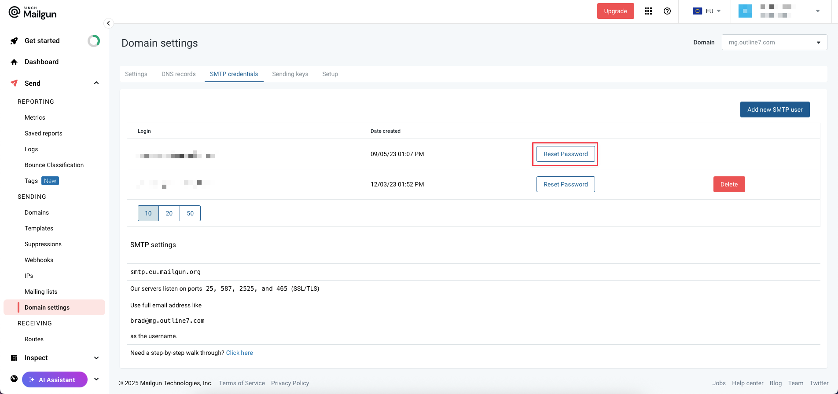Click the brad@mg.outline7.com username text

tap(167, 321)
